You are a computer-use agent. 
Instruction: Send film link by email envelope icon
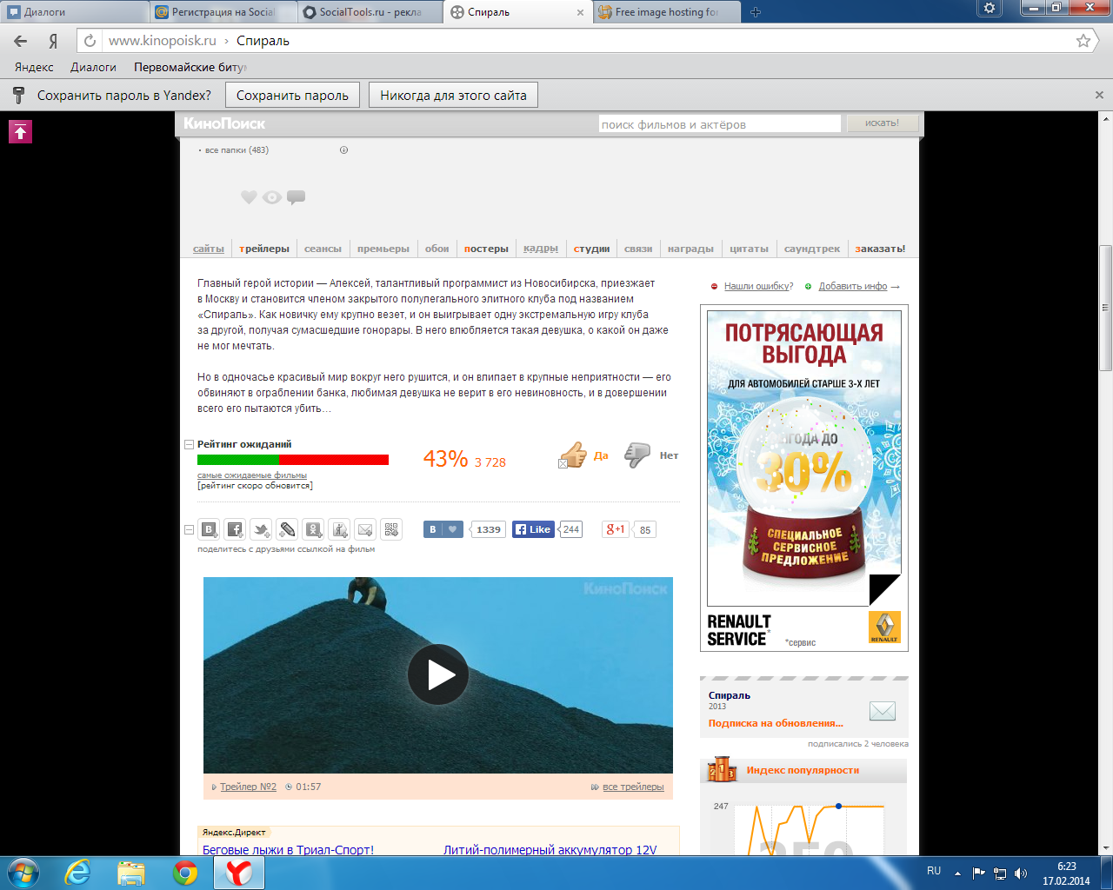click(366, 529)
